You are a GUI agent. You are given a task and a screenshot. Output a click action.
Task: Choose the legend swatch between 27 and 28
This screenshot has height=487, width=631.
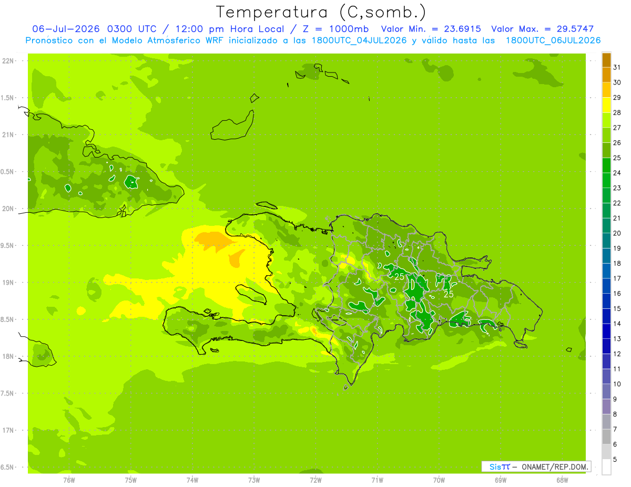(606, 120)
